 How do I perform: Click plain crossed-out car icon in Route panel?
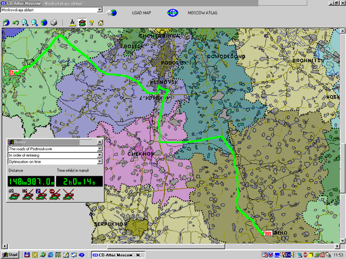[x=69, y=195]
